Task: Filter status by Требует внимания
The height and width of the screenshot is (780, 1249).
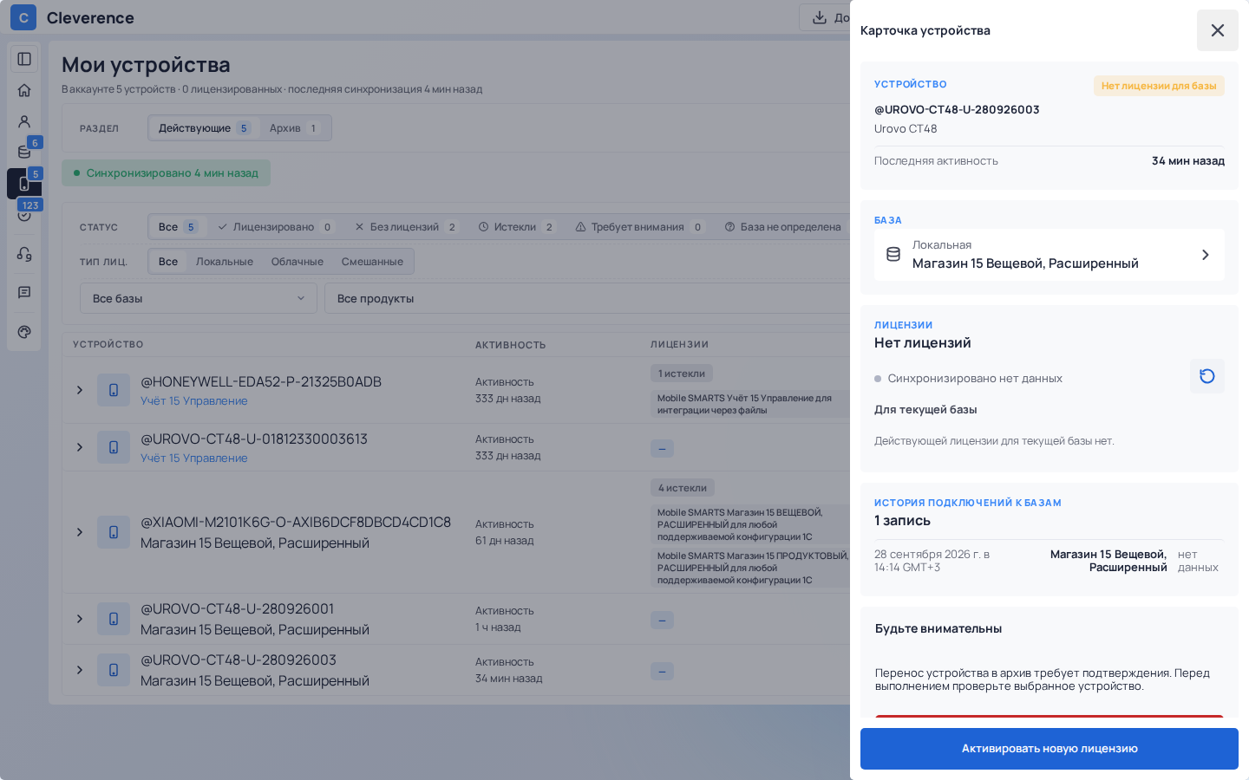Action: tap(638, 227)
